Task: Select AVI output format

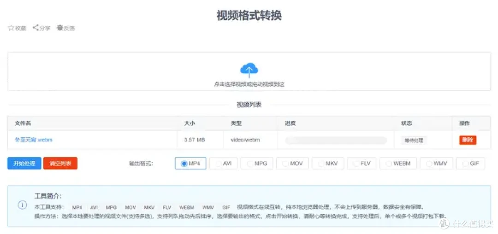Action: 223,164
